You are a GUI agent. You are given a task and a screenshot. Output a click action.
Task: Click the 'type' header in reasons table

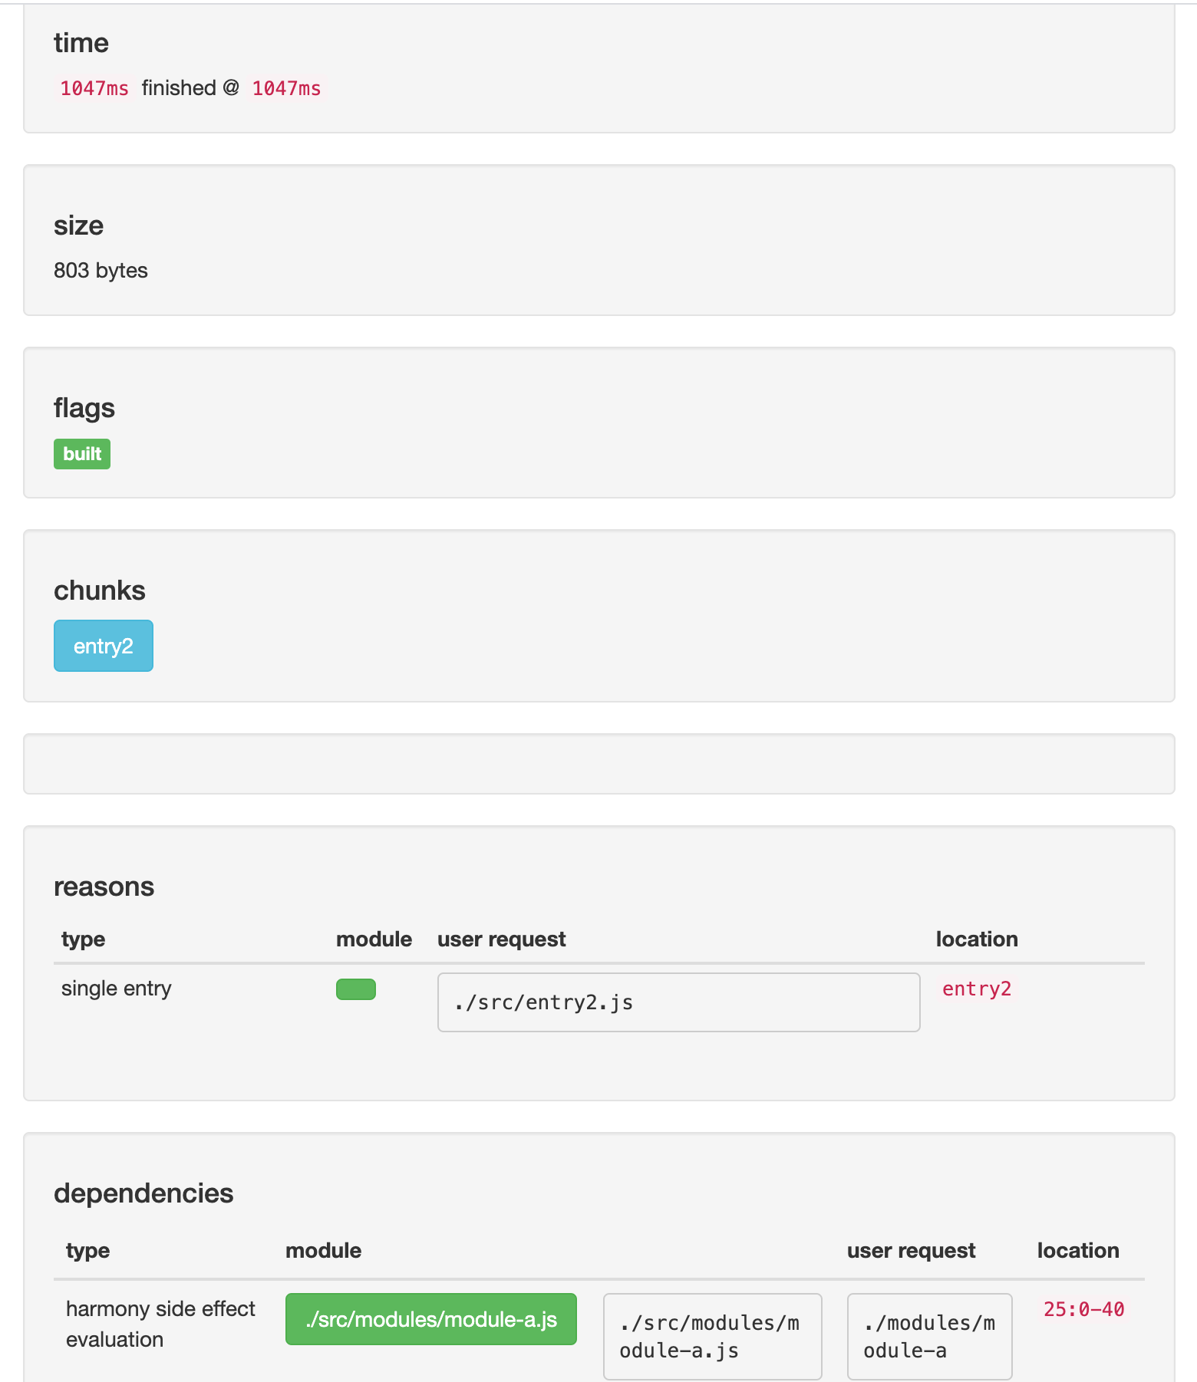tap(83, 939)
